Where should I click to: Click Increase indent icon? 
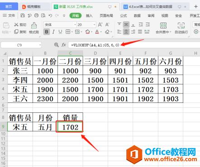[148, 24]
